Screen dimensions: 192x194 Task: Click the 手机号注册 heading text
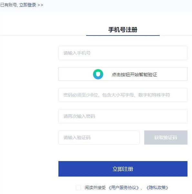coord(123,30)
